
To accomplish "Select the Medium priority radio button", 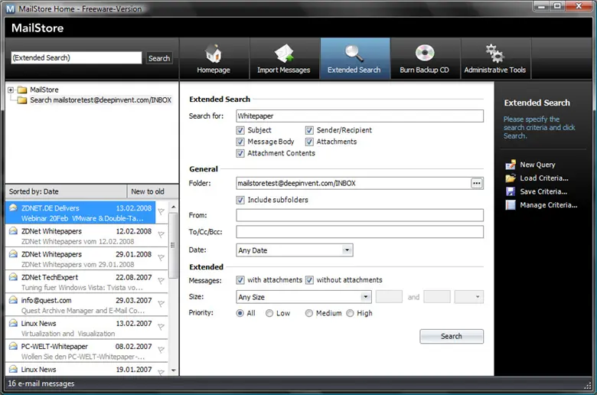I will (308, 313).
